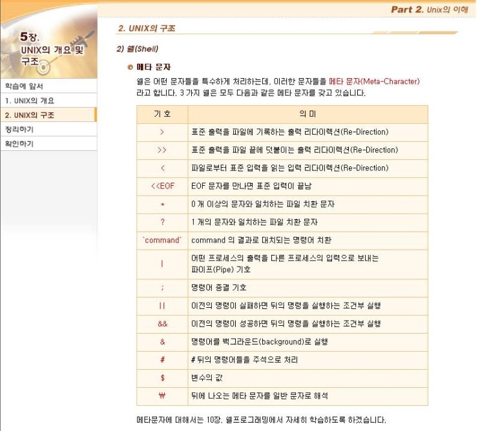Select the 2. UNIX의 구조 menu item

pos(48,115)
